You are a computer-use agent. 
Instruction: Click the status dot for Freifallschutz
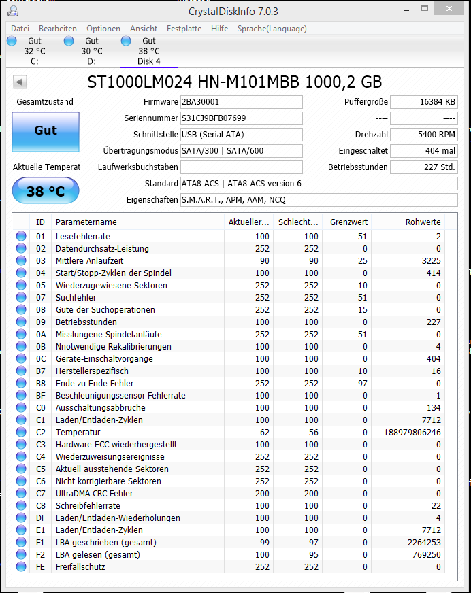point(20,566)
